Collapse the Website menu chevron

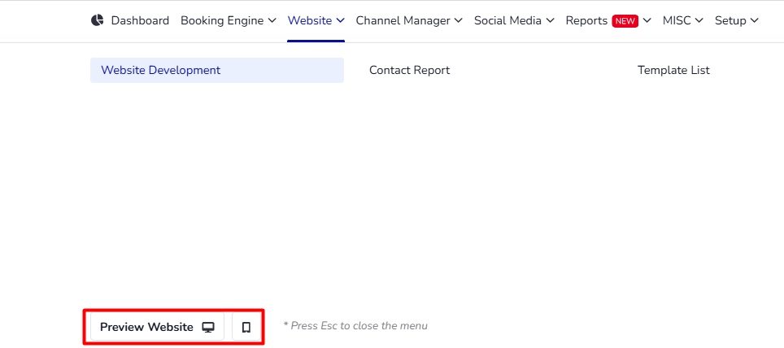[341, 21]
